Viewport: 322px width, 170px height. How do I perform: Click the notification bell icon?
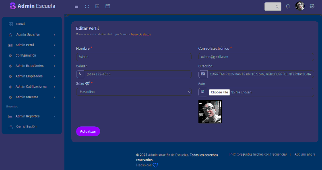288,6
